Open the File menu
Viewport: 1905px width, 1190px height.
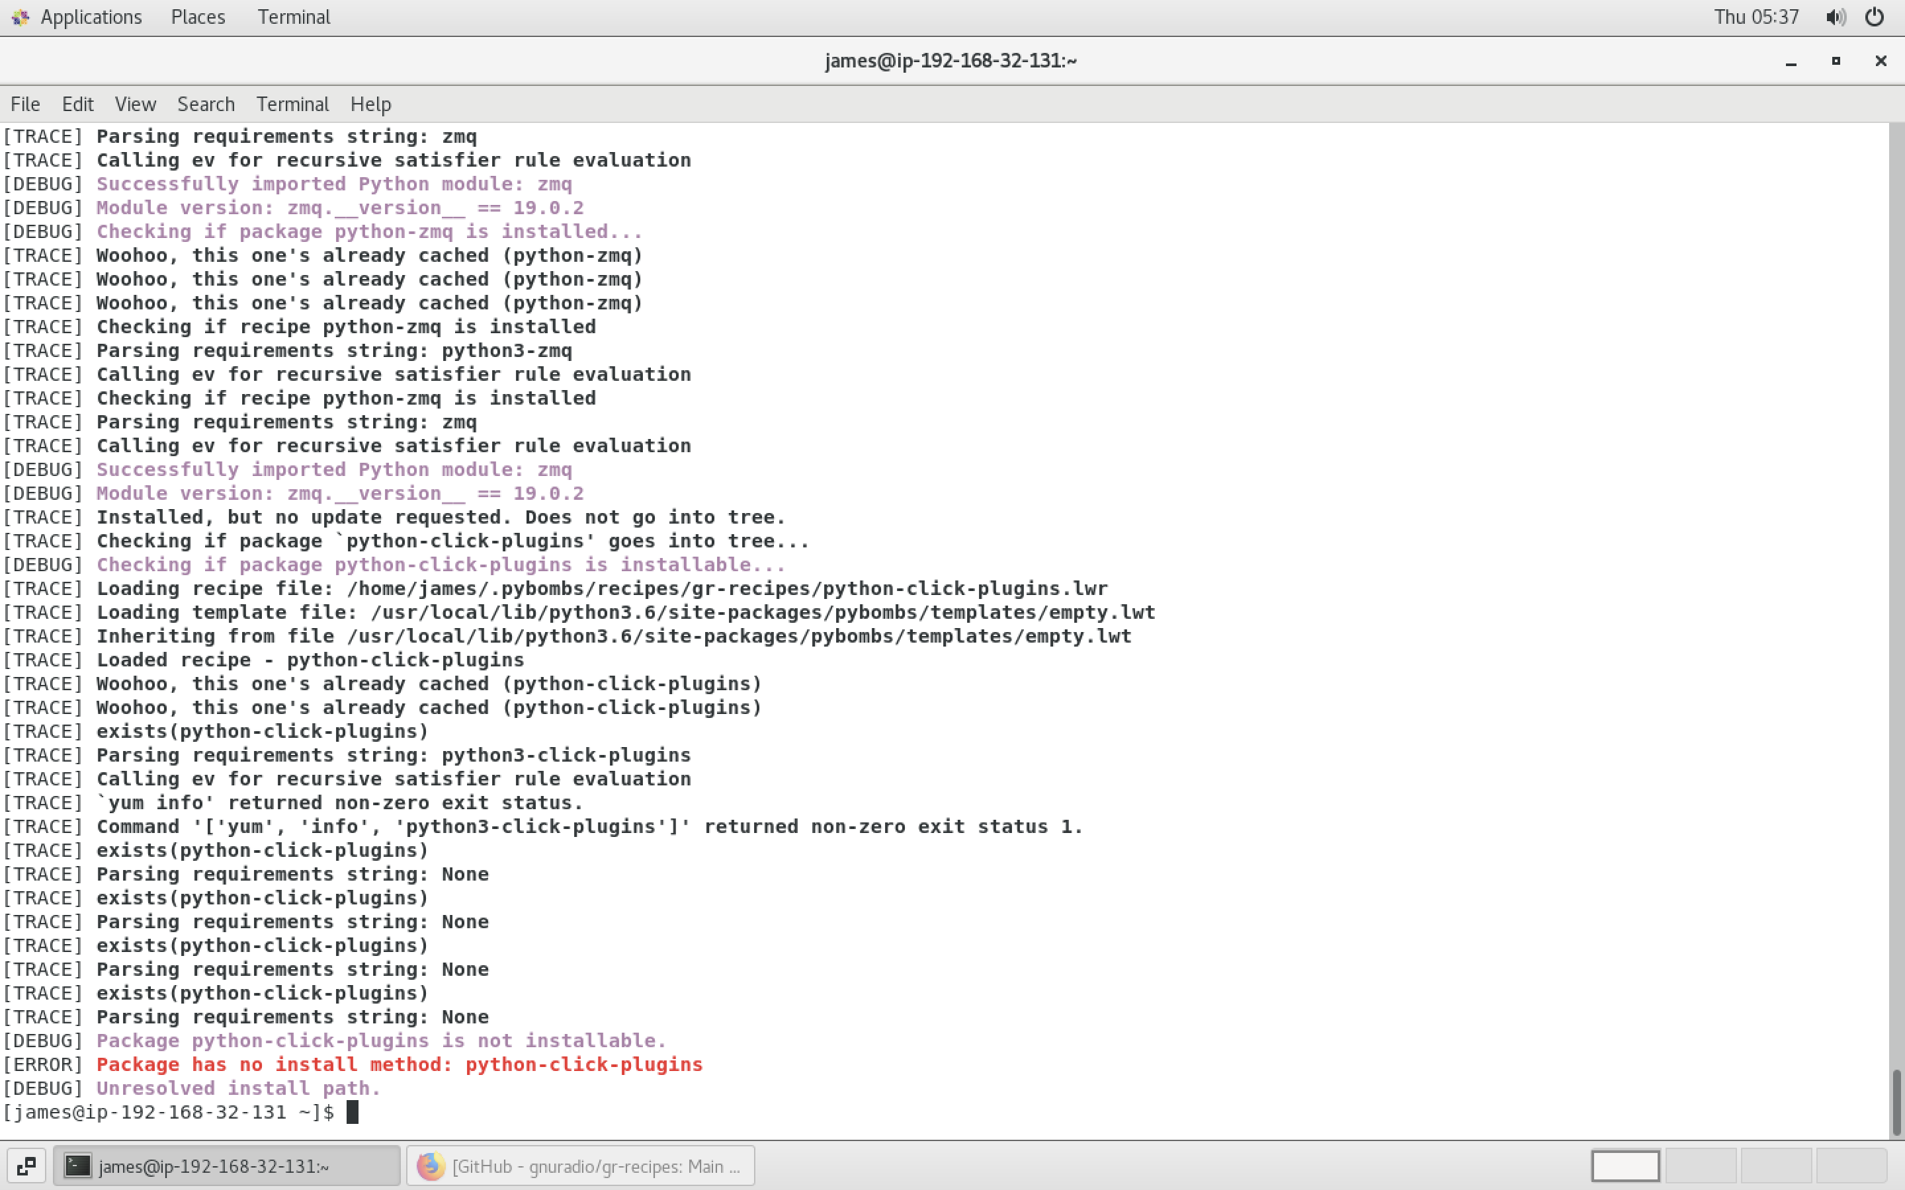25,104
